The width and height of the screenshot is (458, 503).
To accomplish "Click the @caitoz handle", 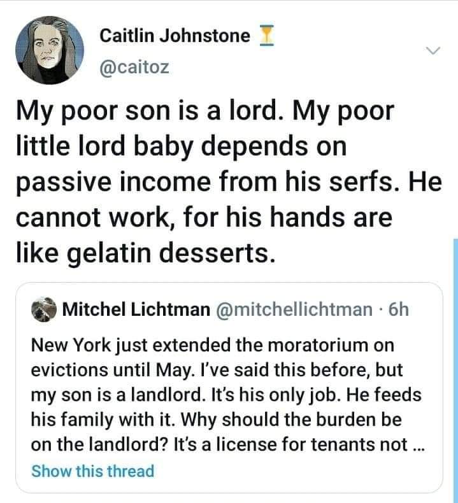I will click(x=134, y=67).
